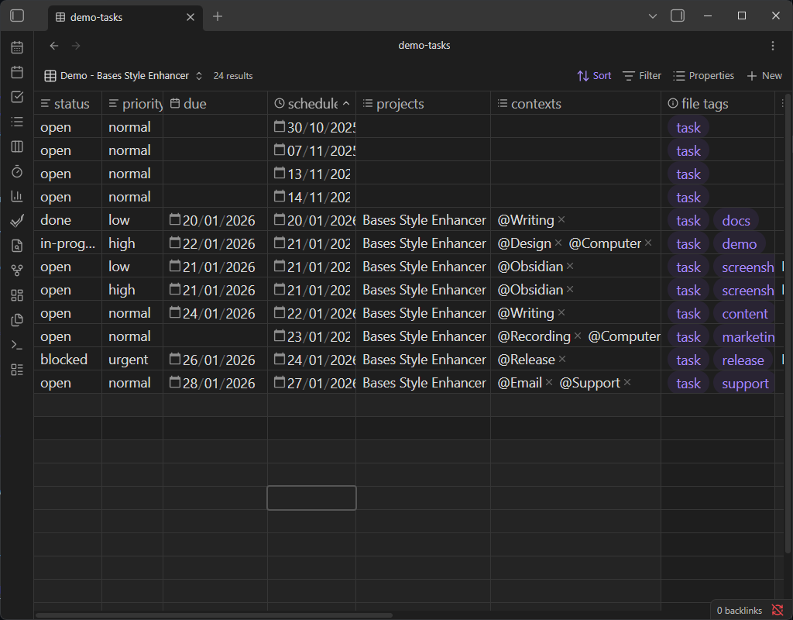Click the vertical scrollbar on the right

point(788,232)
